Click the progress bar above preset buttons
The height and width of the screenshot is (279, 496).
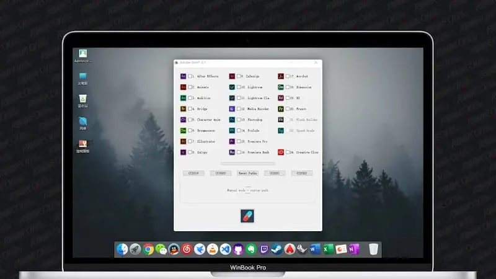247,164
